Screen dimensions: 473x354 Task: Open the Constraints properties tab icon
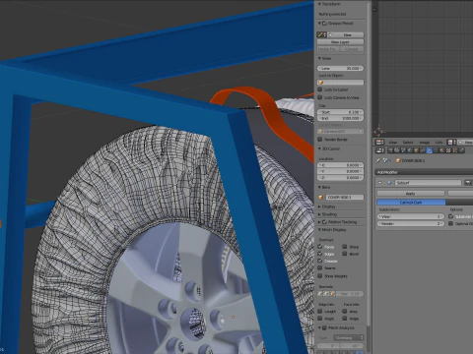coord(422,150)
